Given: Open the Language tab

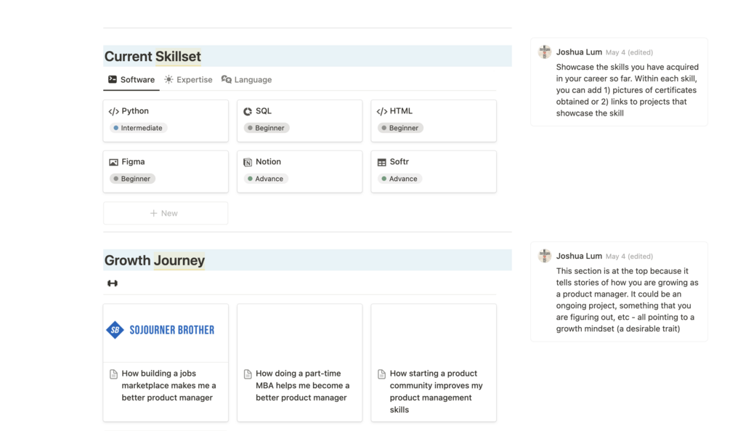Looking at the screenshot, I should (x=246, y=80).
